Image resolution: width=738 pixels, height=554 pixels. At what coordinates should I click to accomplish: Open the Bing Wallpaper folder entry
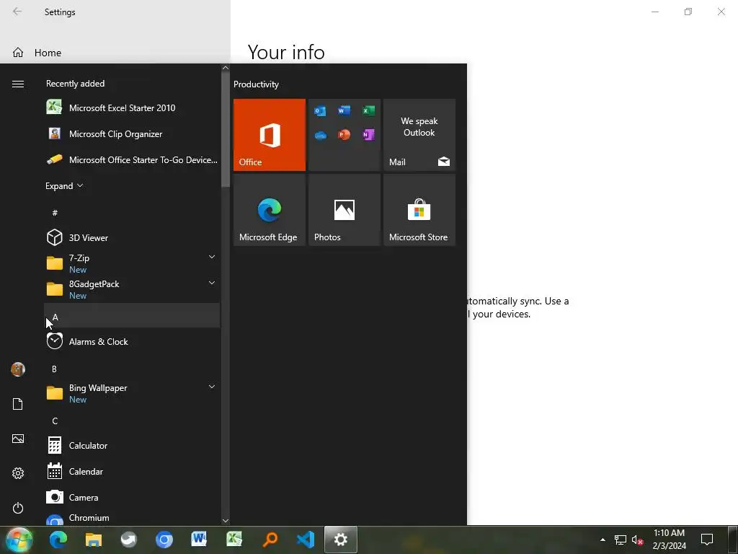pyautogui.click(x=132, y=393)
